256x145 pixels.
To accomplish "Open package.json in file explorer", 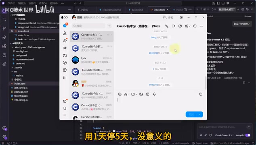I will pyautogui.click(x=21, y=92).
